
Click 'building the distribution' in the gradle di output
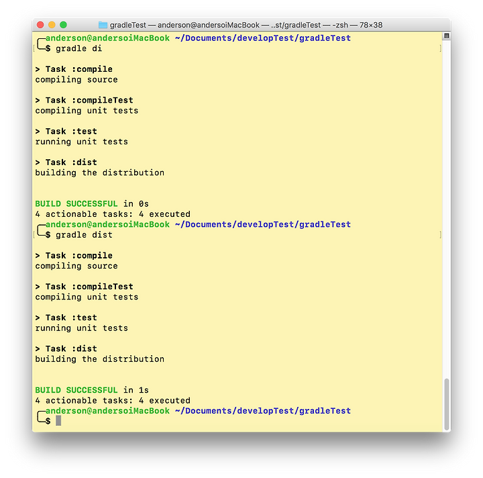pos(100,173)
